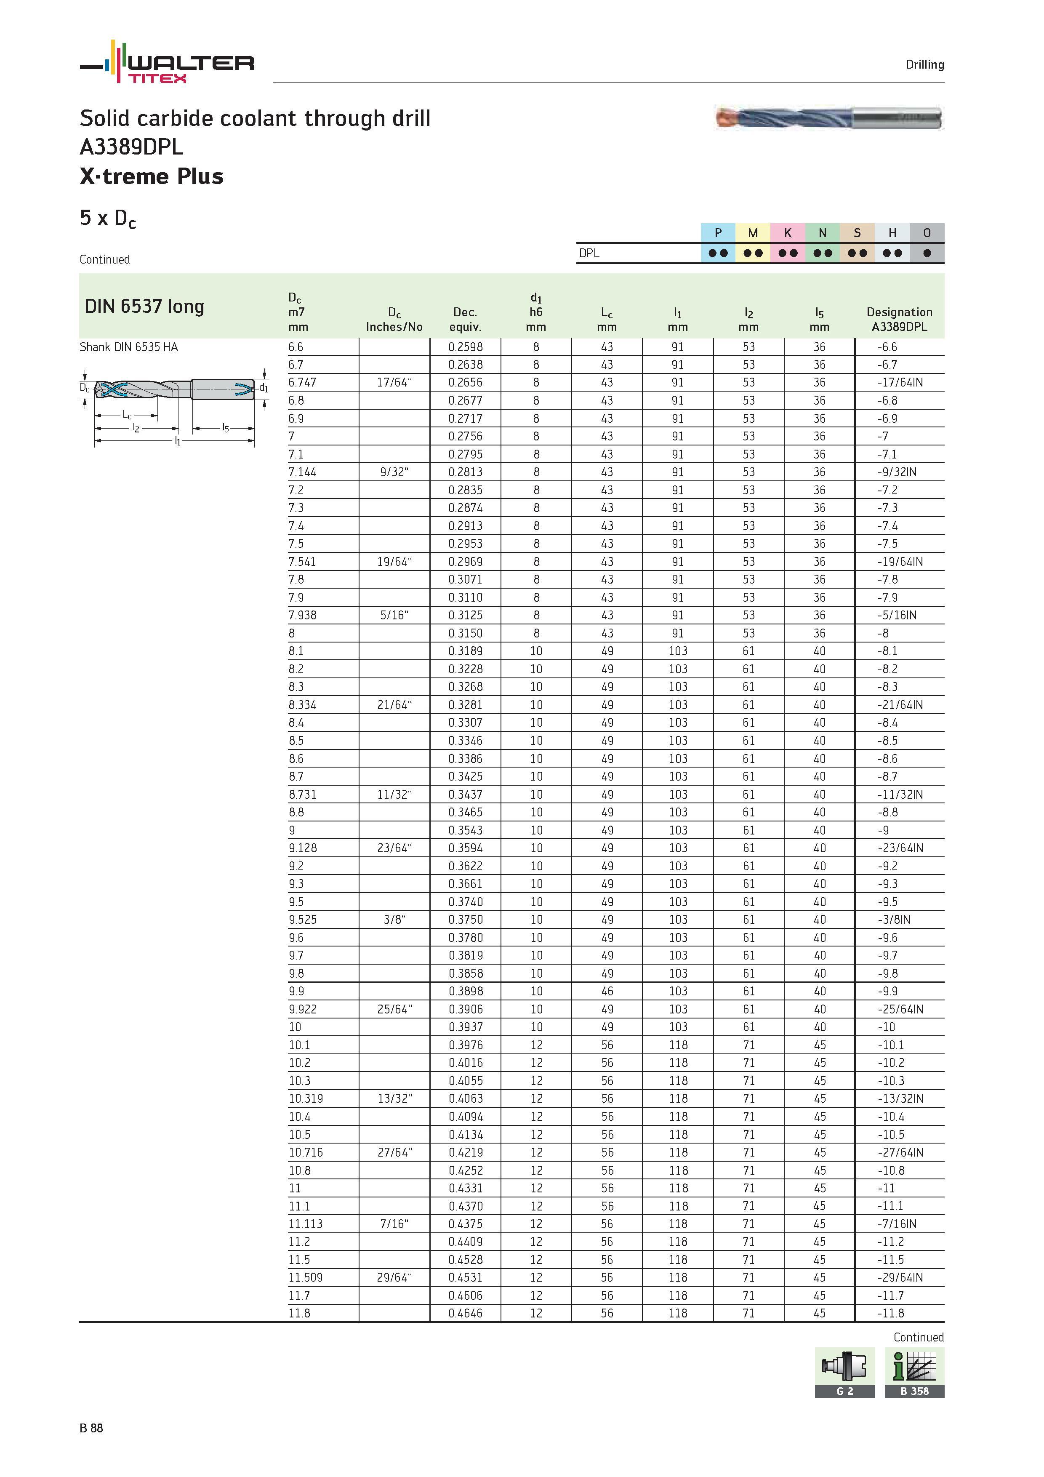The image size is (1044, 1477).
Task: Click designation -3/8IN
Action: pyautogui.click(x=893, y=920)
